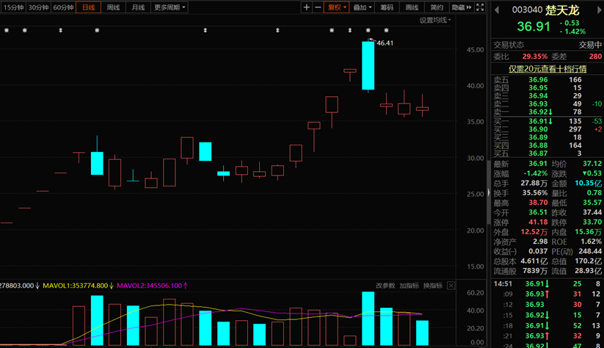
Task: Select the 周线 weekly chart tab
Action: (113, 7)
